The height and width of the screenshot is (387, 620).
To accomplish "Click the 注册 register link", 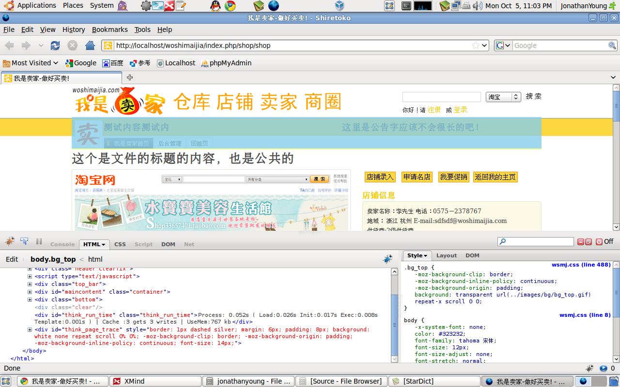I will tap(434, 110).
